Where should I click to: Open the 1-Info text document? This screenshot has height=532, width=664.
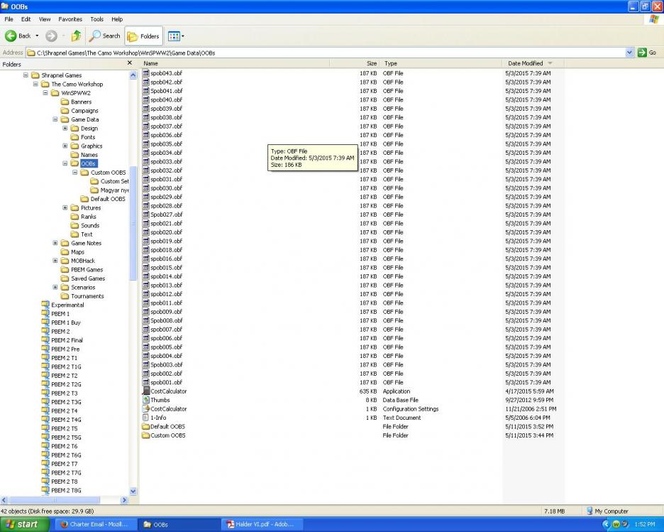click(x=158, y=418)
